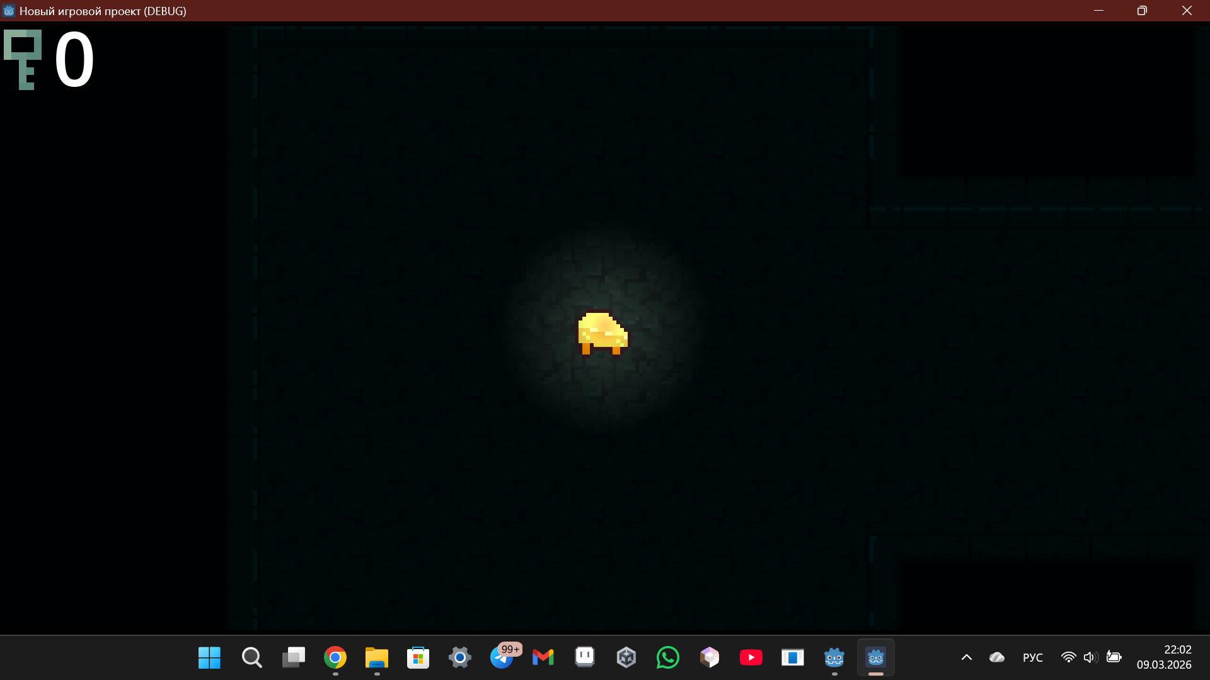Image resolution: width=1210 pixels, height=680 pixels.
Task: Open taskbar Search
Action: click(251, 657)
